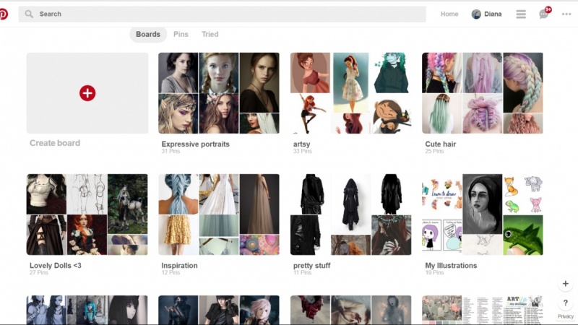
Task: Click the Create board label
Action: click(x=55, y=143)
